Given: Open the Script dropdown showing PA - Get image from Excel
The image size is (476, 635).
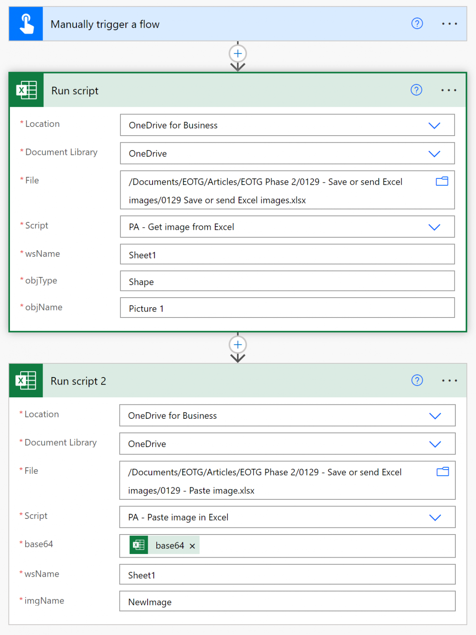Looking at the screenshot, I should [x=435, y=227].
